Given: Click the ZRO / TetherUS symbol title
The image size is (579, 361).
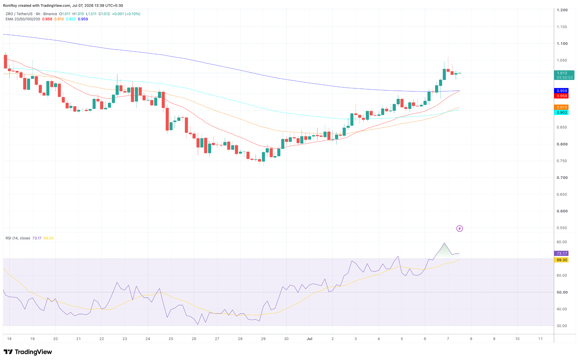Looking at the screenshot, I should point(19,14).
